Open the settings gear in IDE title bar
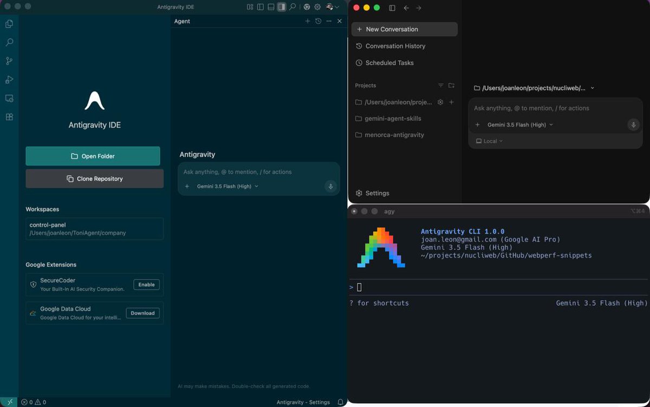650x407 pixels. [x=317, y=7]
